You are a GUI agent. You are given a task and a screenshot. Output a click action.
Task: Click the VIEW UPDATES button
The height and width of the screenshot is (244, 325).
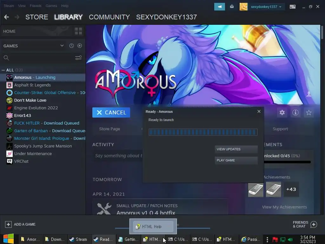pos(236,149)
